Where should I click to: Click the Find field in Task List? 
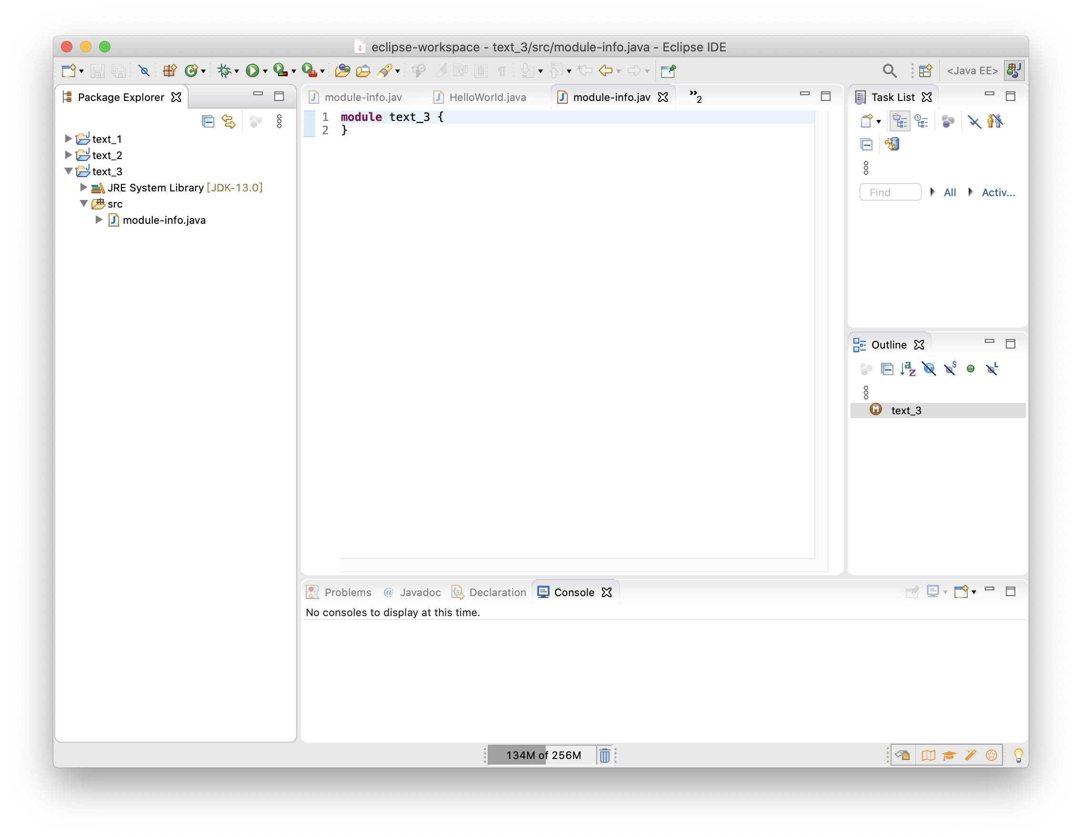pyautogui.click(x=890, y=192)
